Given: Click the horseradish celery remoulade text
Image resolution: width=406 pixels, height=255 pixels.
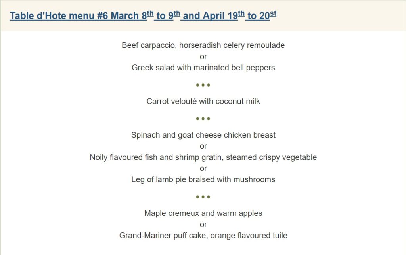Looking at the screenshot, I should [x=232, y=45].
